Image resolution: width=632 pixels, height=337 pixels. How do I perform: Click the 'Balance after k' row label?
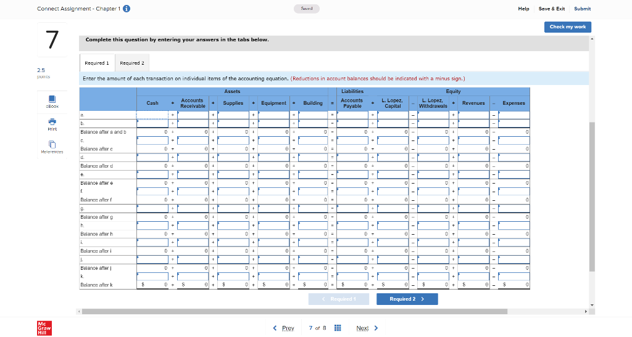click(96, 285)
